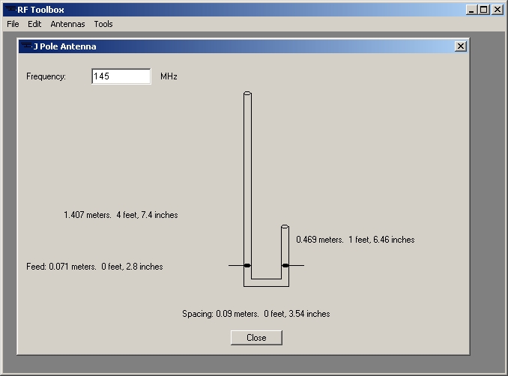Close the J Pole Antenna window
Image resolution: width=508 pixels, height=376 pixels.
click(x=461, y=46)
